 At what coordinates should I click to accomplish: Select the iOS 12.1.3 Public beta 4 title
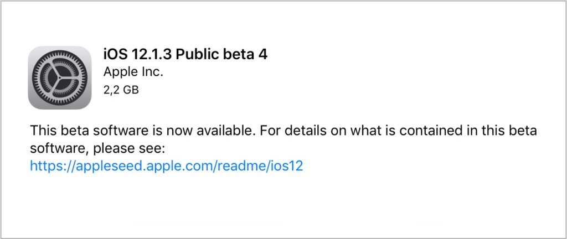pyautogui.click(x=186, y=55)
